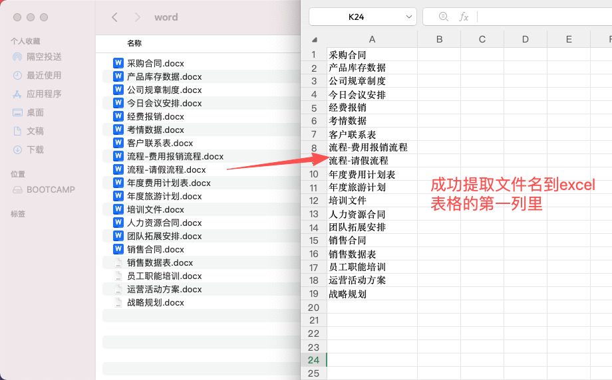Click blank file icon of 销售数据表.docx
The height and width of the screenshot is (380, 612).
tap(118, 262)
